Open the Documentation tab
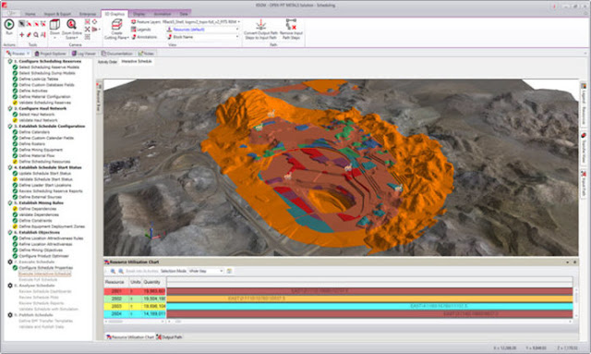The height and width of the screenshot is (354, 591). 117,54
